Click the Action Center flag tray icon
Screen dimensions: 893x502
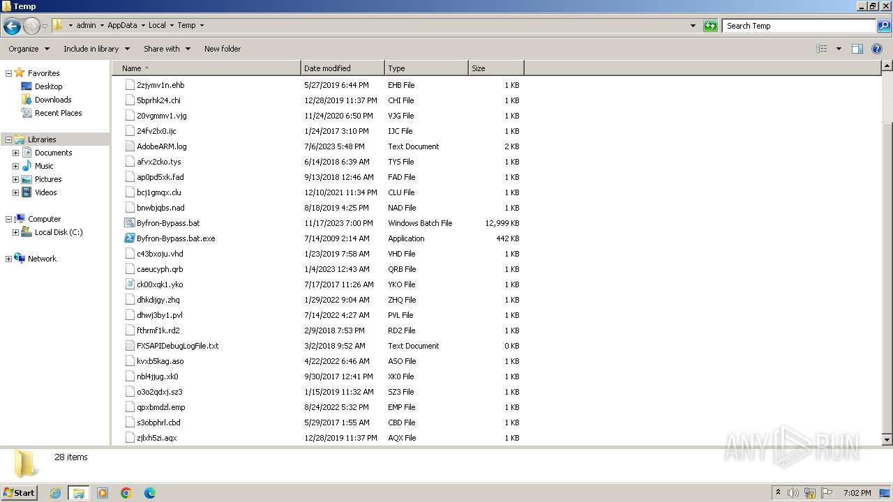[827, 493]
